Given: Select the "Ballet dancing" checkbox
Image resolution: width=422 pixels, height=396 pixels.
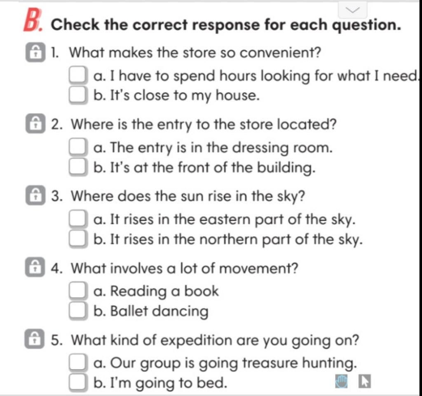Looking at the screenshot, I should click(x=77, y=311).
